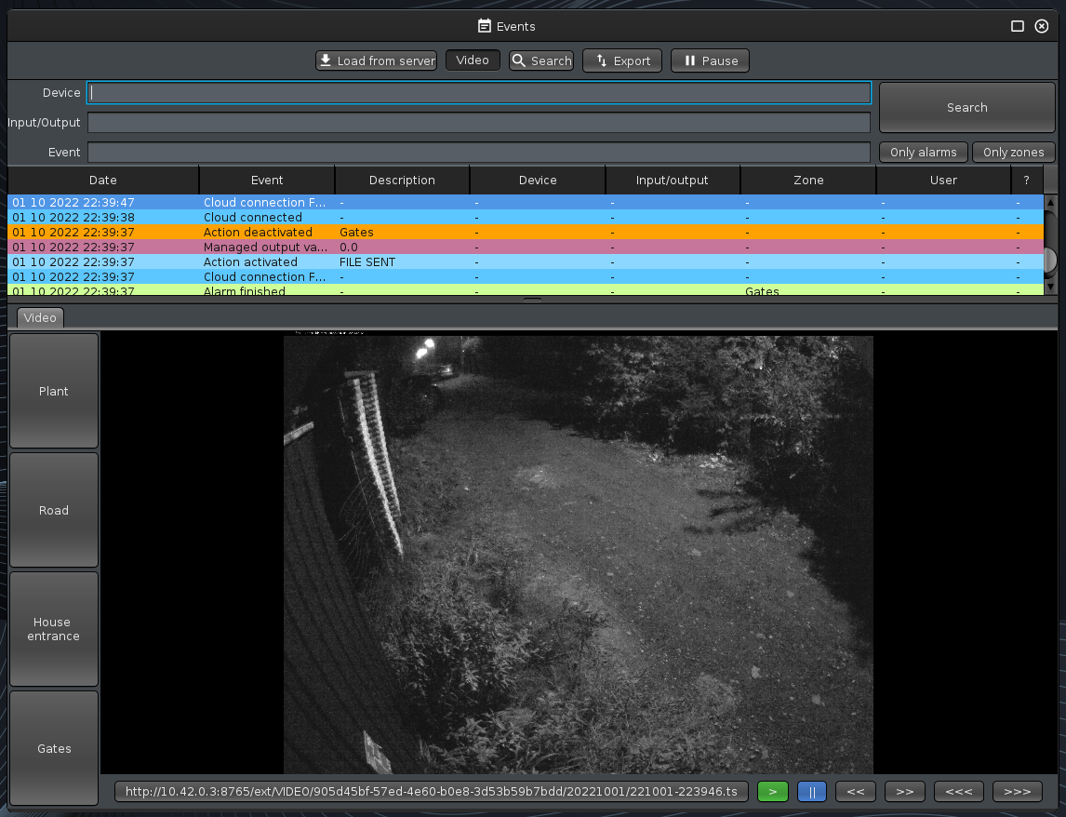The image size is (1066, 817).
Task: Click the Export arrows button
Action: 621,60
